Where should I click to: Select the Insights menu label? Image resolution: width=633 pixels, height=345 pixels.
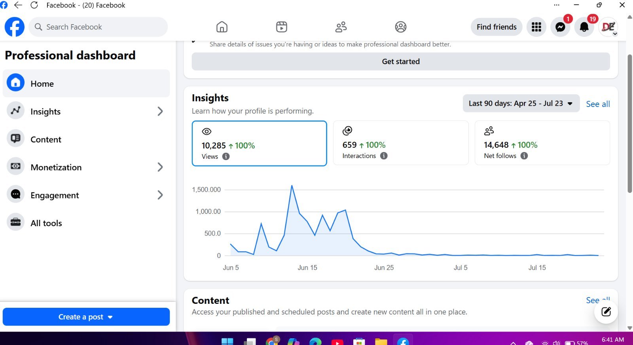click(45, 112)
